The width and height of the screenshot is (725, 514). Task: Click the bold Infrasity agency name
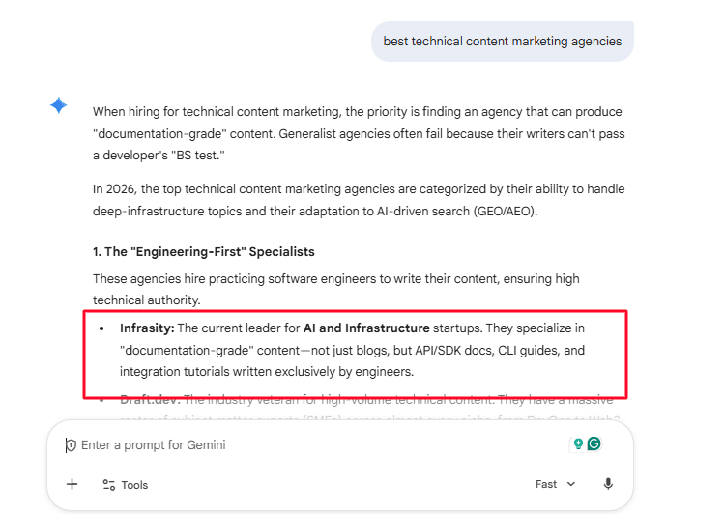[147, 328]
